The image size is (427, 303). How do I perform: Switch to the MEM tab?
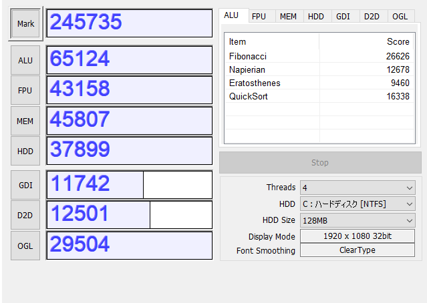tap(289, 16)
